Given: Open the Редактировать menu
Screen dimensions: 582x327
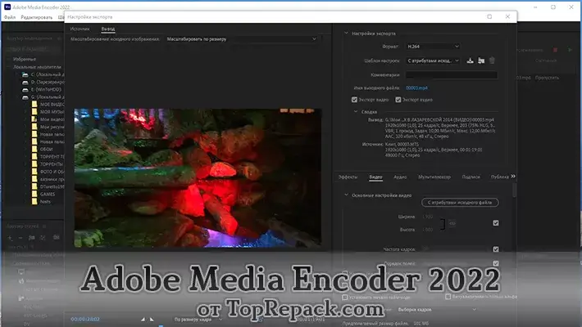Looking at the screenshot, I should click(36, 17).
